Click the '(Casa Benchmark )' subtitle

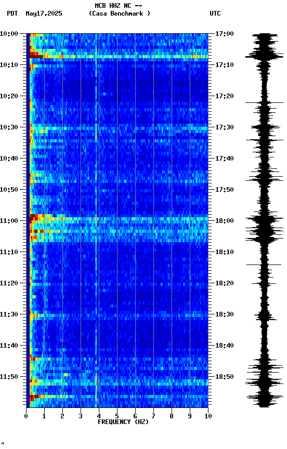120,14
